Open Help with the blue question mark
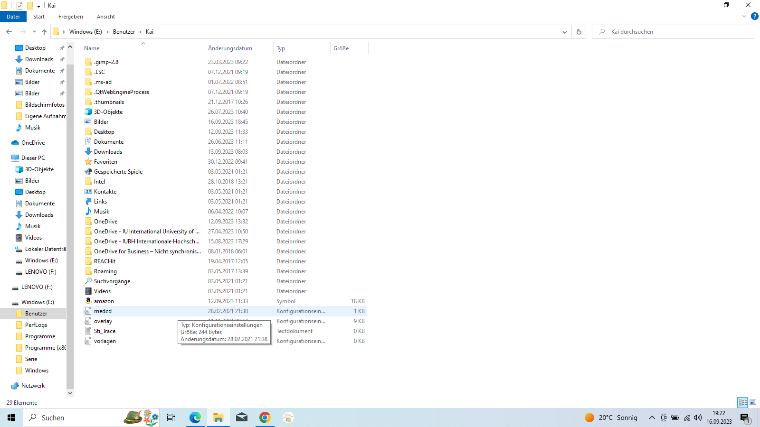The image size is (760, 427). pos(754,17)
